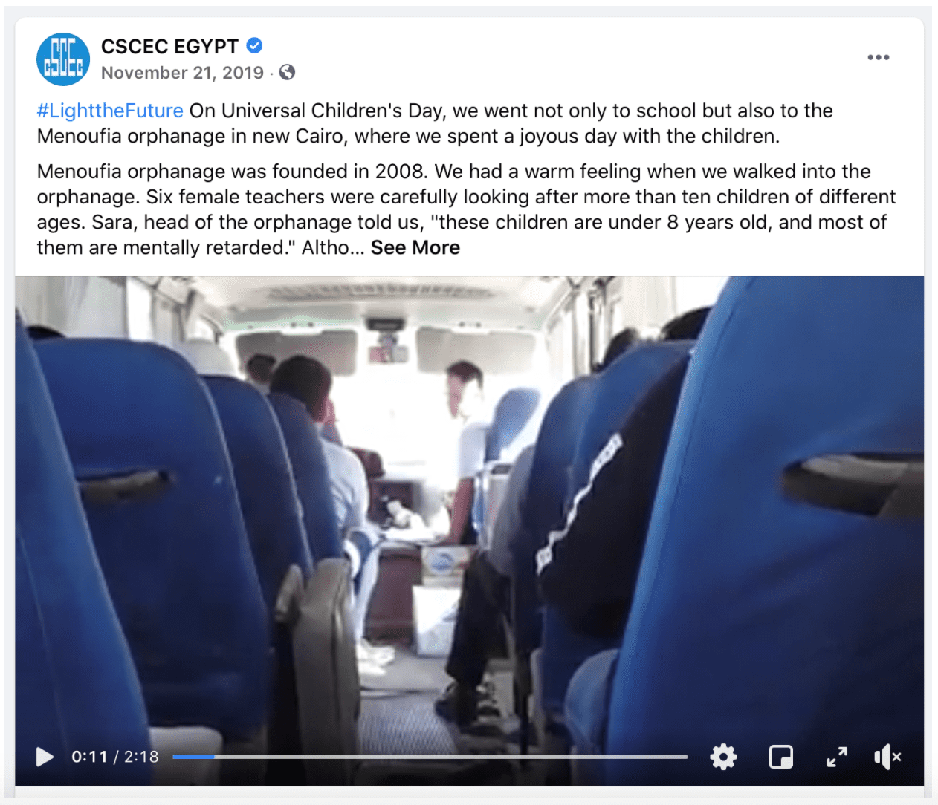Seek on the video progress bar
Viewport: 938px width, 805px height.
coord(430,757)
